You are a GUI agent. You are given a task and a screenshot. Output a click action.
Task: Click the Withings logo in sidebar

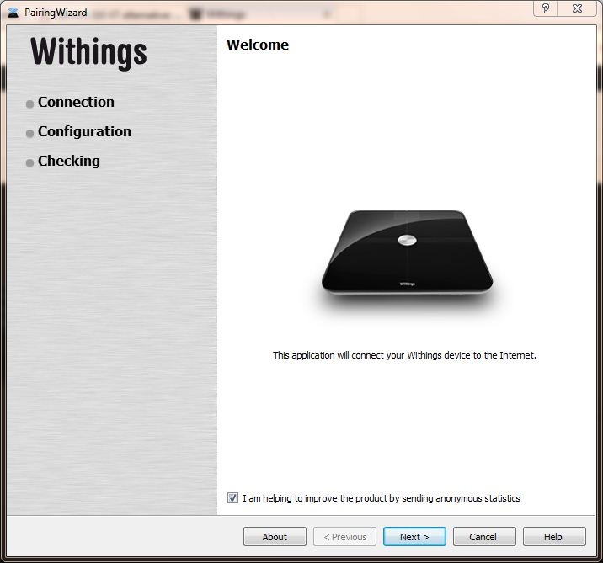pos(88,52)
